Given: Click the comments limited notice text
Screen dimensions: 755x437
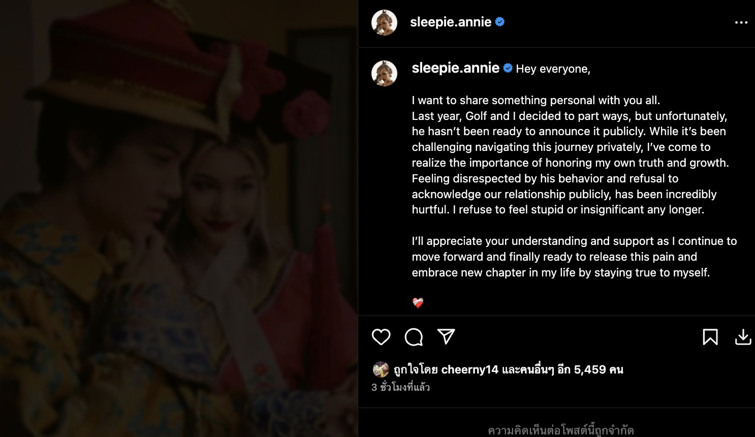Looking at the screenshot, I should coord(561,430).
